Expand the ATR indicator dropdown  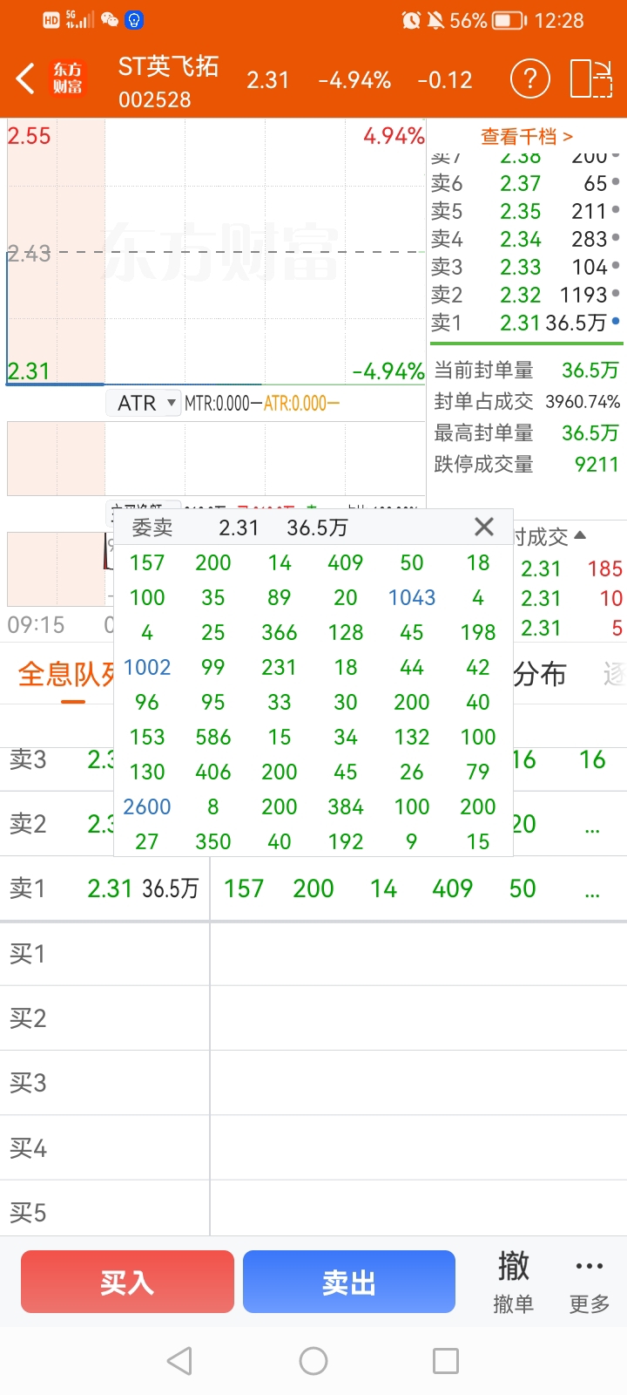pos(145,403)
